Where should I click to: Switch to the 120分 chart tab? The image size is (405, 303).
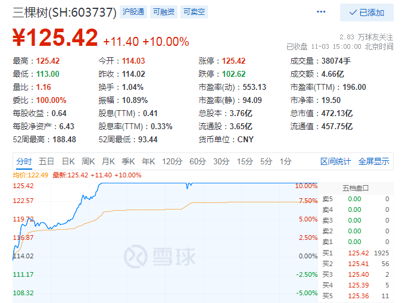click(x=172, y=161)
